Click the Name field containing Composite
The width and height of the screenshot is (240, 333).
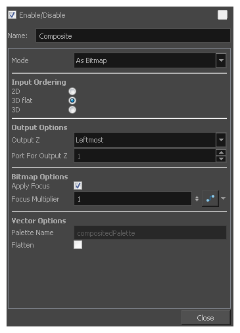[133, 35]
